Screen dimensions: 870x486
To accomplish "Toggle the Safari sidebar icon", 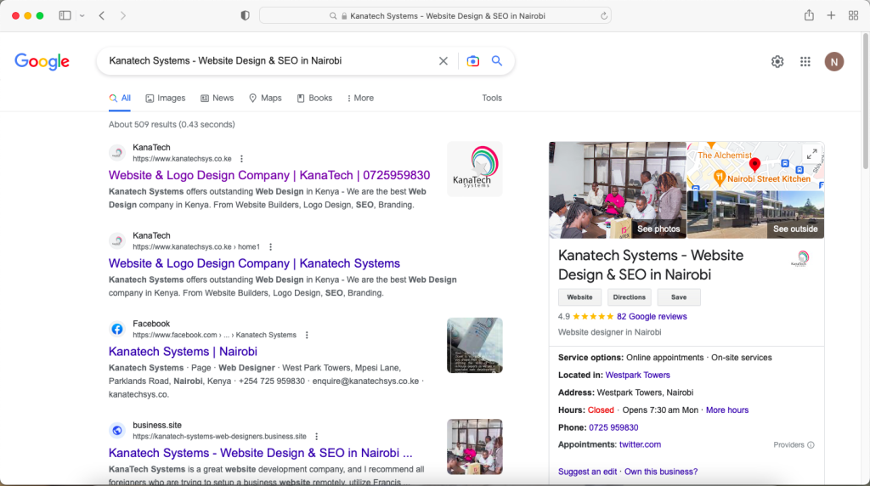I will [x=65, y=15].
